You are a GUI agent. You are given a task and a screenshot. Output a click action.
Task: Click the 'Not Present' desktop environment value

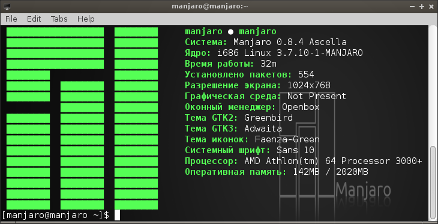point(317,96)
